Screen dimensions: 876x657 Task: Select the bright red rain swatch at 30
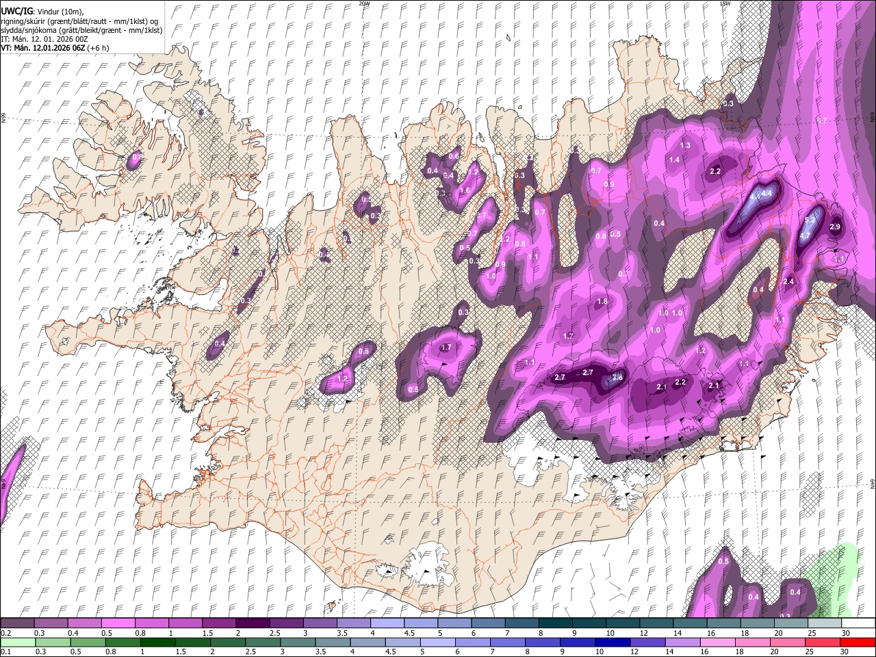[x=858, y=642]
